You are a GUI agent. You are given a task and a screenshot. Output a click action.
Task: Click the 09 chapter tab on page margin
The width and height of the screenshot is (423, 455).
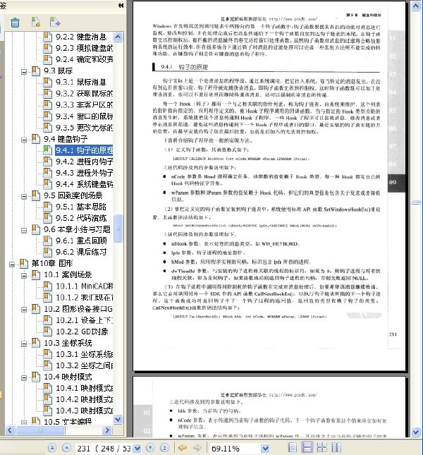coord(396,183)
